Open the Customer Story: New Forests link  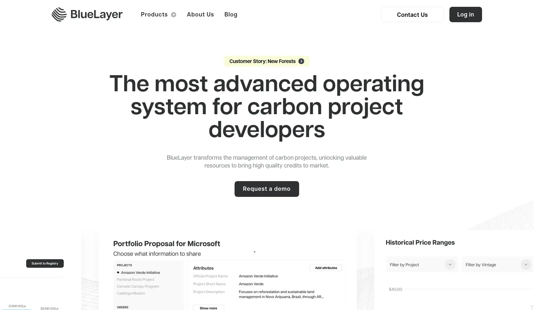click(262, 61)
